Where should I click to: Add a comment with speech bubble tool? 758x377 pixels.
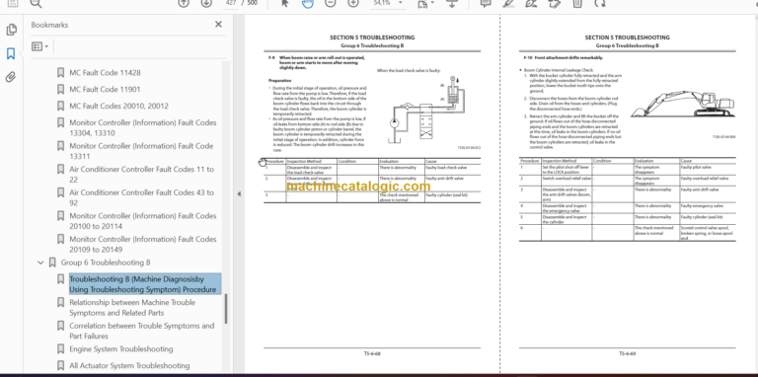click(x=486, y=3)
